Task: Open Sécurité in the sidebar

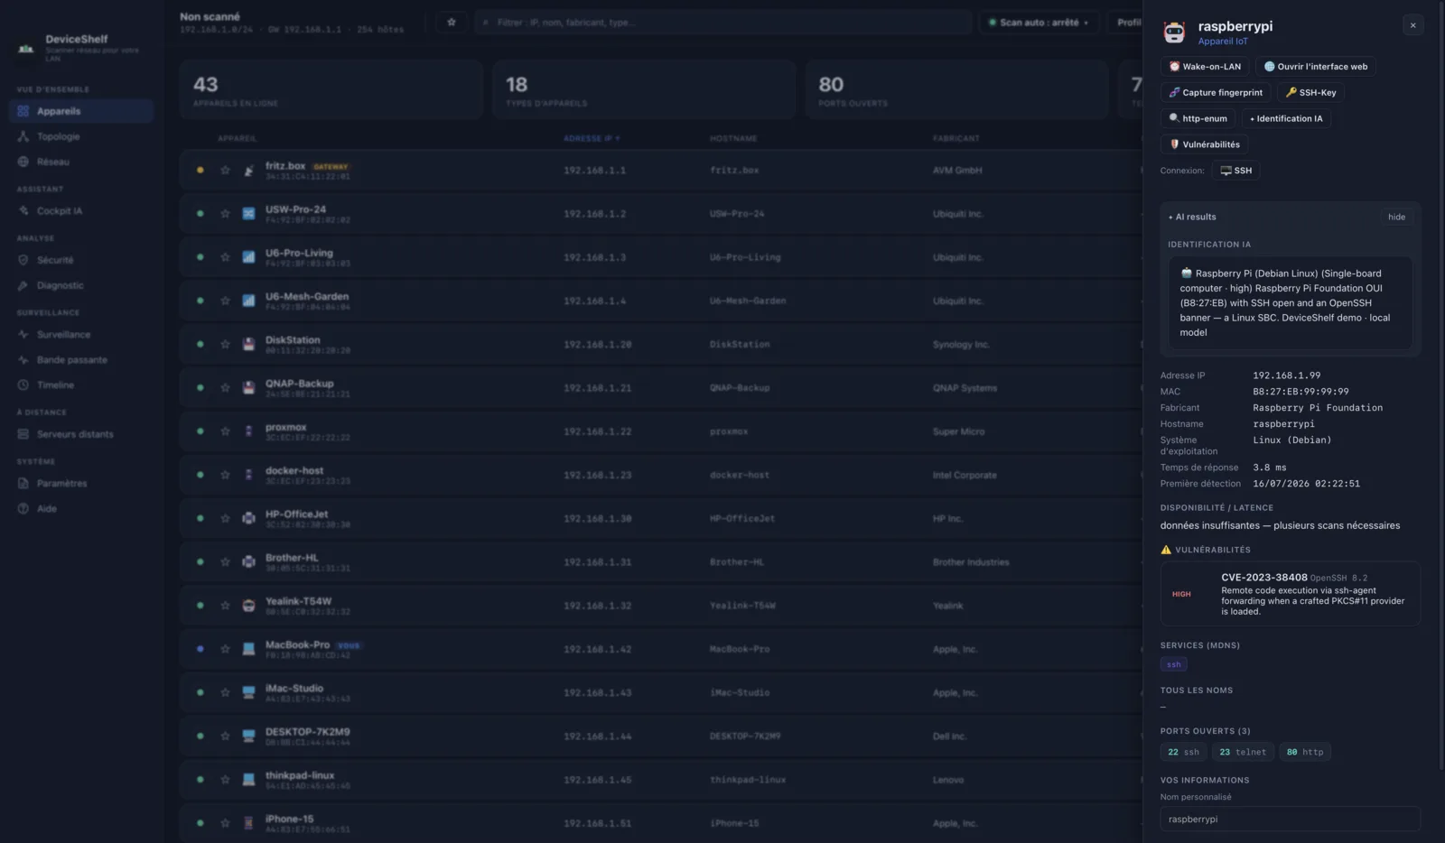Action: [x=81, y=260]
